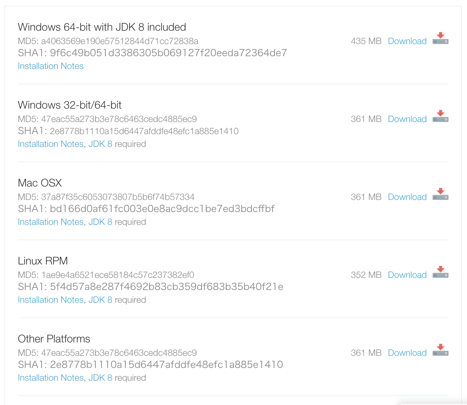Click the Linux RPM download icon
467x405 pixels.
click(440, 272)
